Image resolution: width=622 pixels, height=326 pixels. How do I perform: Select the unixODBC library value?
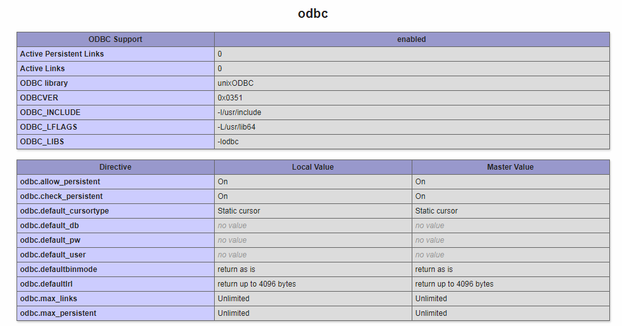tap(236, 83)
